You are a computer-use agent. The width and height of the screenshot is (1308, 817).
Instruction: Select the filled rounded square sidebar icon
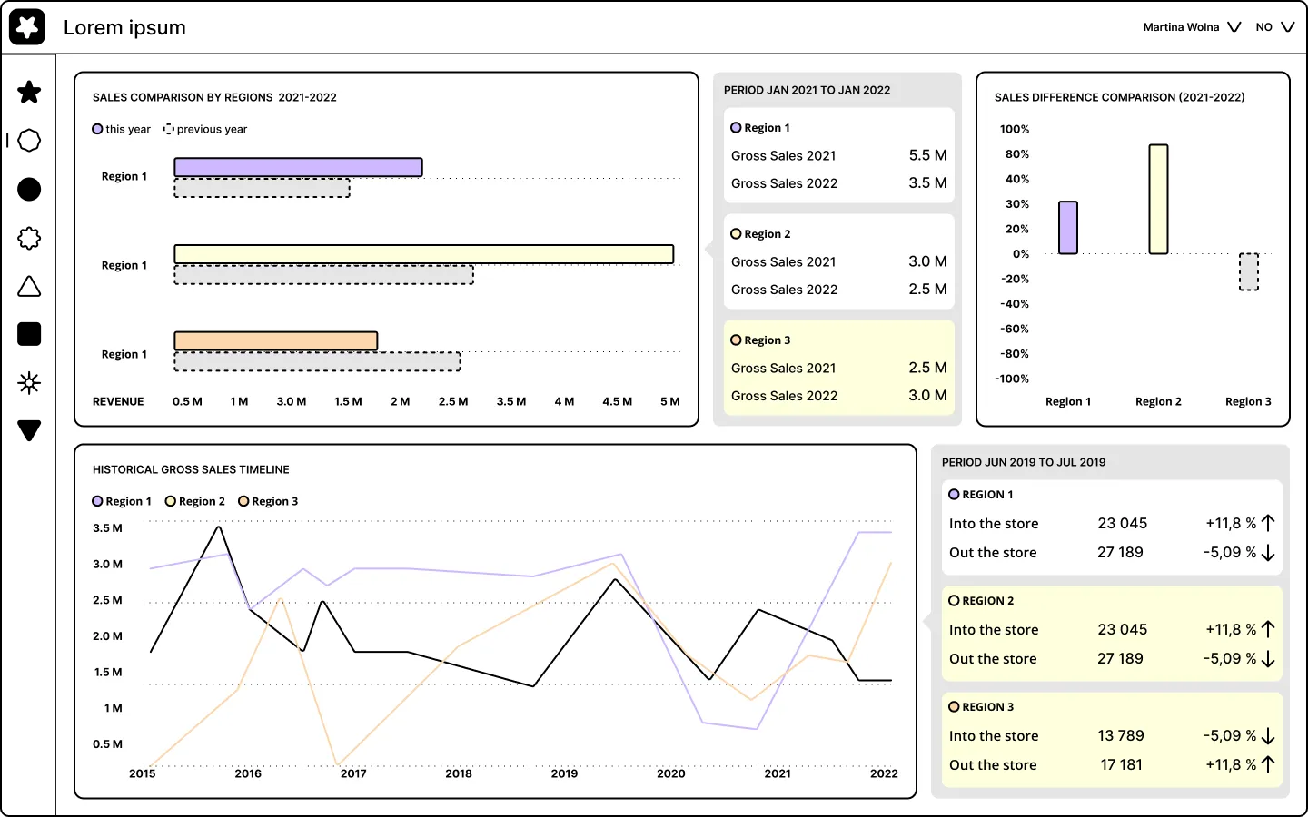point(29,334)
